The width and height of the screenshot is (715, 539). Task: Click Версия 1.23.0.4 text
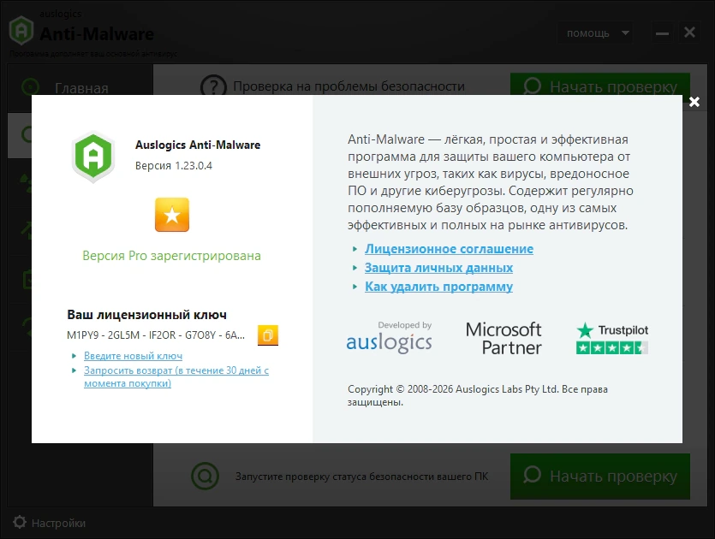tap(173, 165)
